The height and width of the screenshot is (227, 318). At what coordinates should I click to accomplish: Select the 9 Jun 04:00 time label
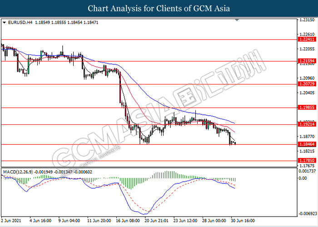pyautogui.click(x=70, y=221)
